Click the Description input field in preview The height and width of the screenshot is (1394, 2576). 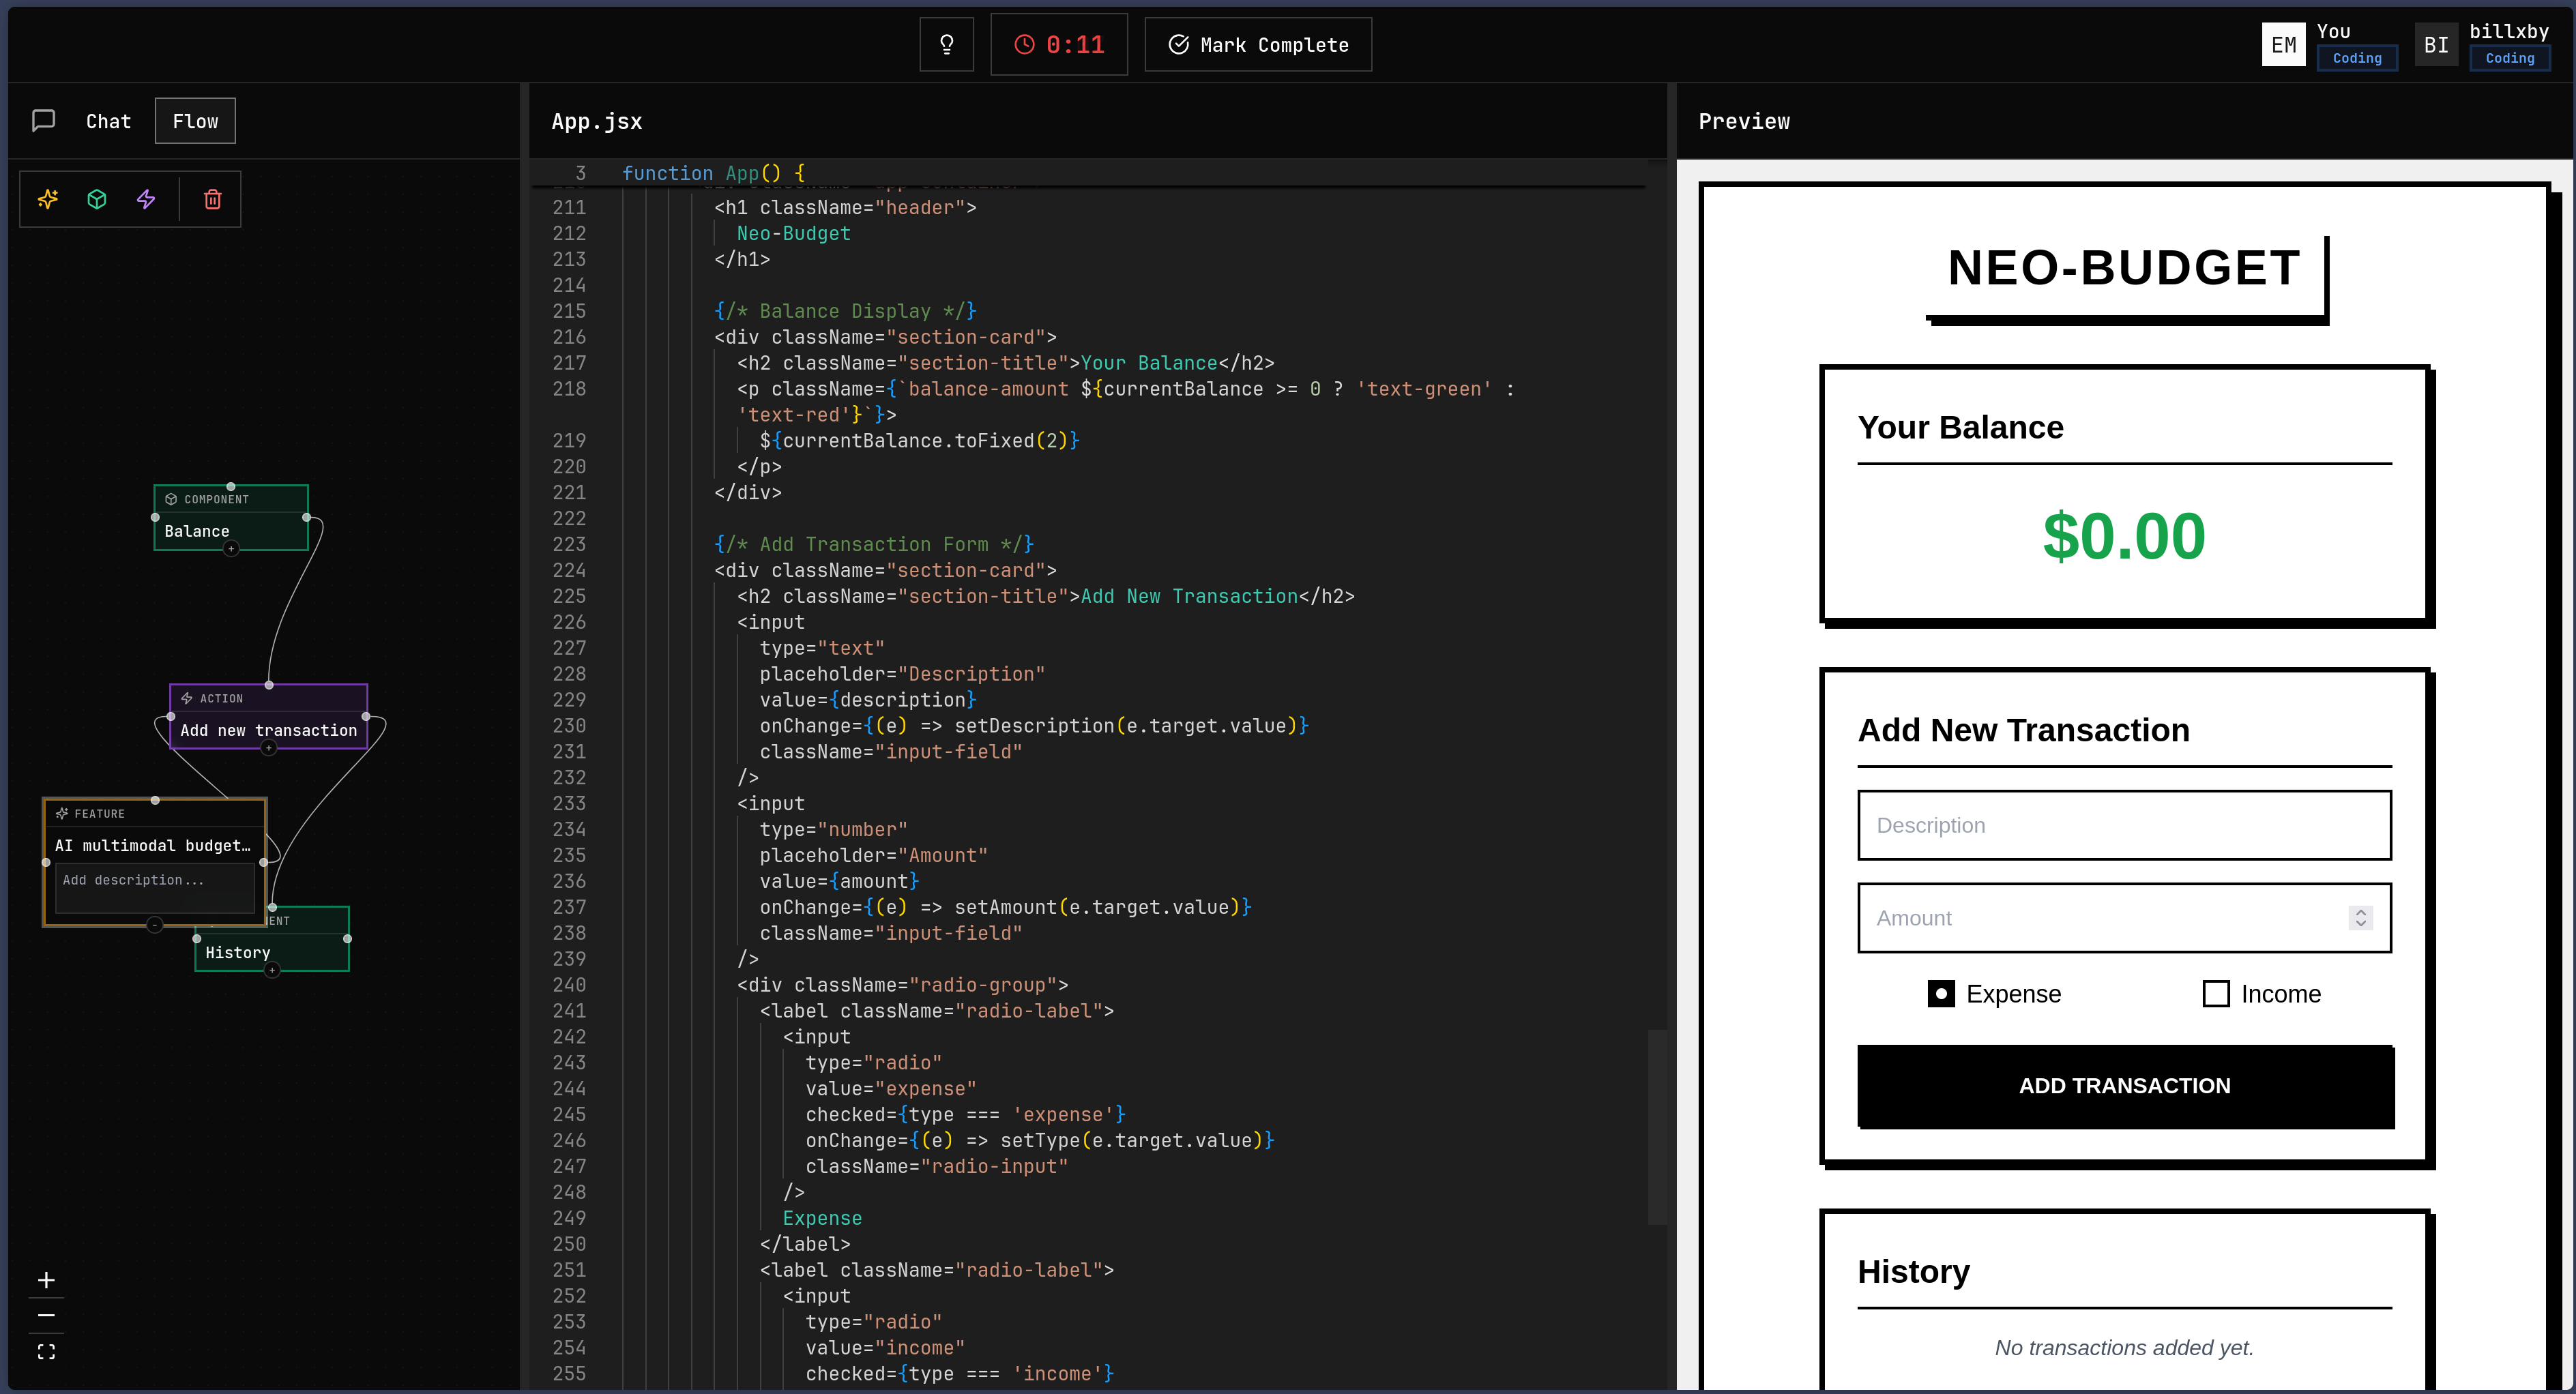(2123, 825)
